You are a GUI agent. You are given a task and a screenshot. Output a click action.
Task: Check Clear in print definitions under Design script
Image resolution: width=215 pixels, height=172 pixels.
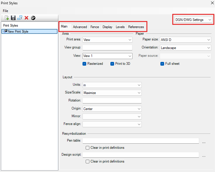(87, 161)
